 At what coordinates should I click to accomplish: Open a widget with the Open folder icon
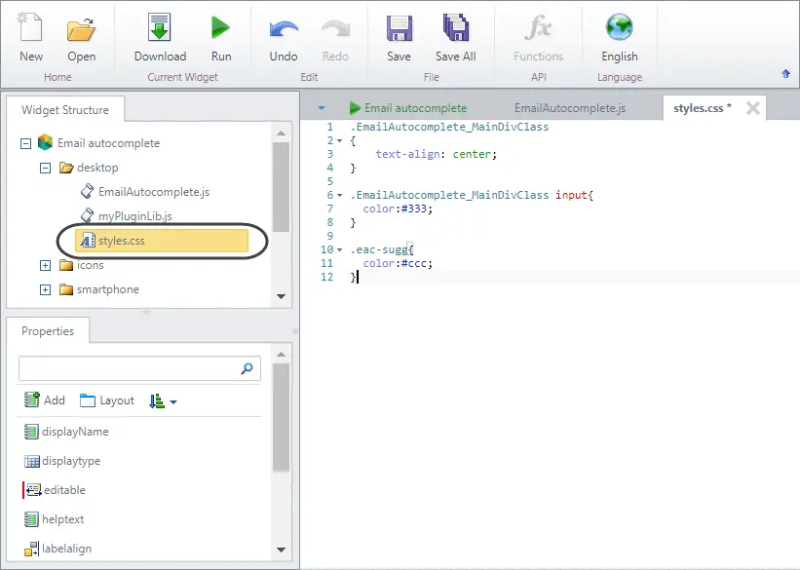click(81, 28)
